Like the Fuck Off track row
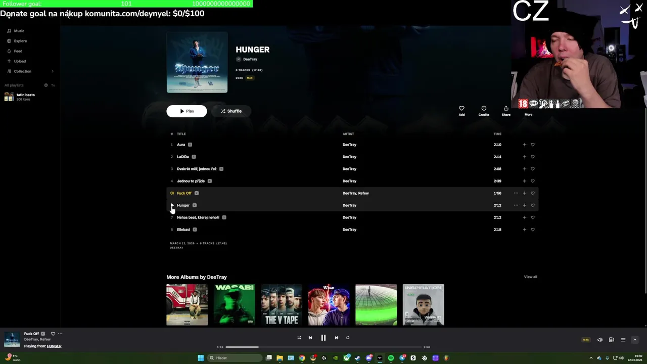 (x=533, y=193)
